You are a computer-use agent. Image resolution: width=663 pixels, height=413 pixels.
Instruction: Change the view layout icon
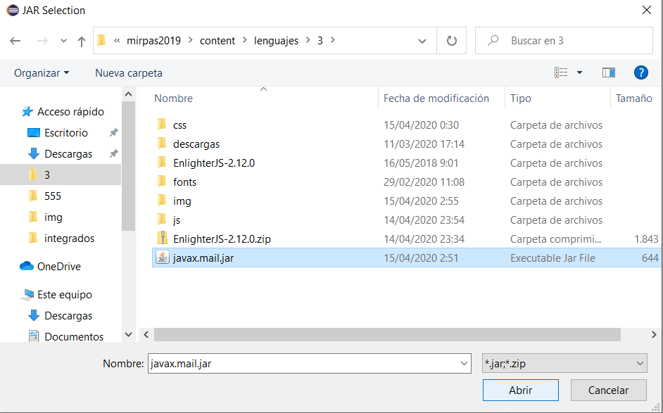point(561,72)
